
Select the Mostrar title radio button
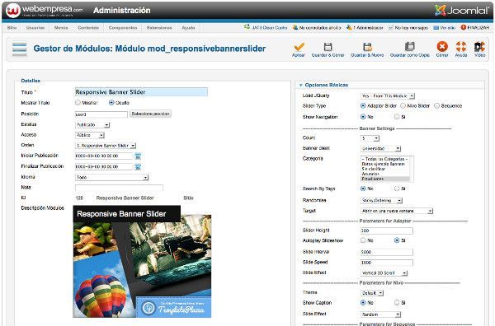(x=78, y=103)
